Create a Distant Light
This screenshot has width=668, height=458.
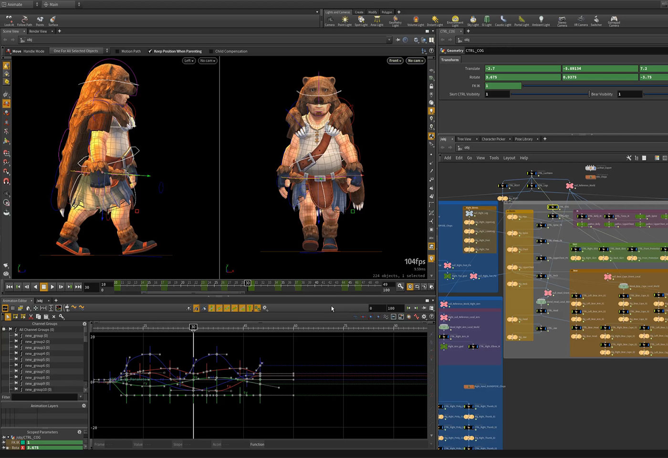[x=435, y=21]
